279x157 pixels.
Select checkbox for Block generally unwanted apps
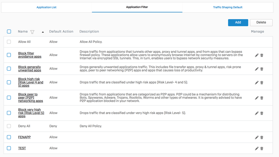click(x=9, y=69)
